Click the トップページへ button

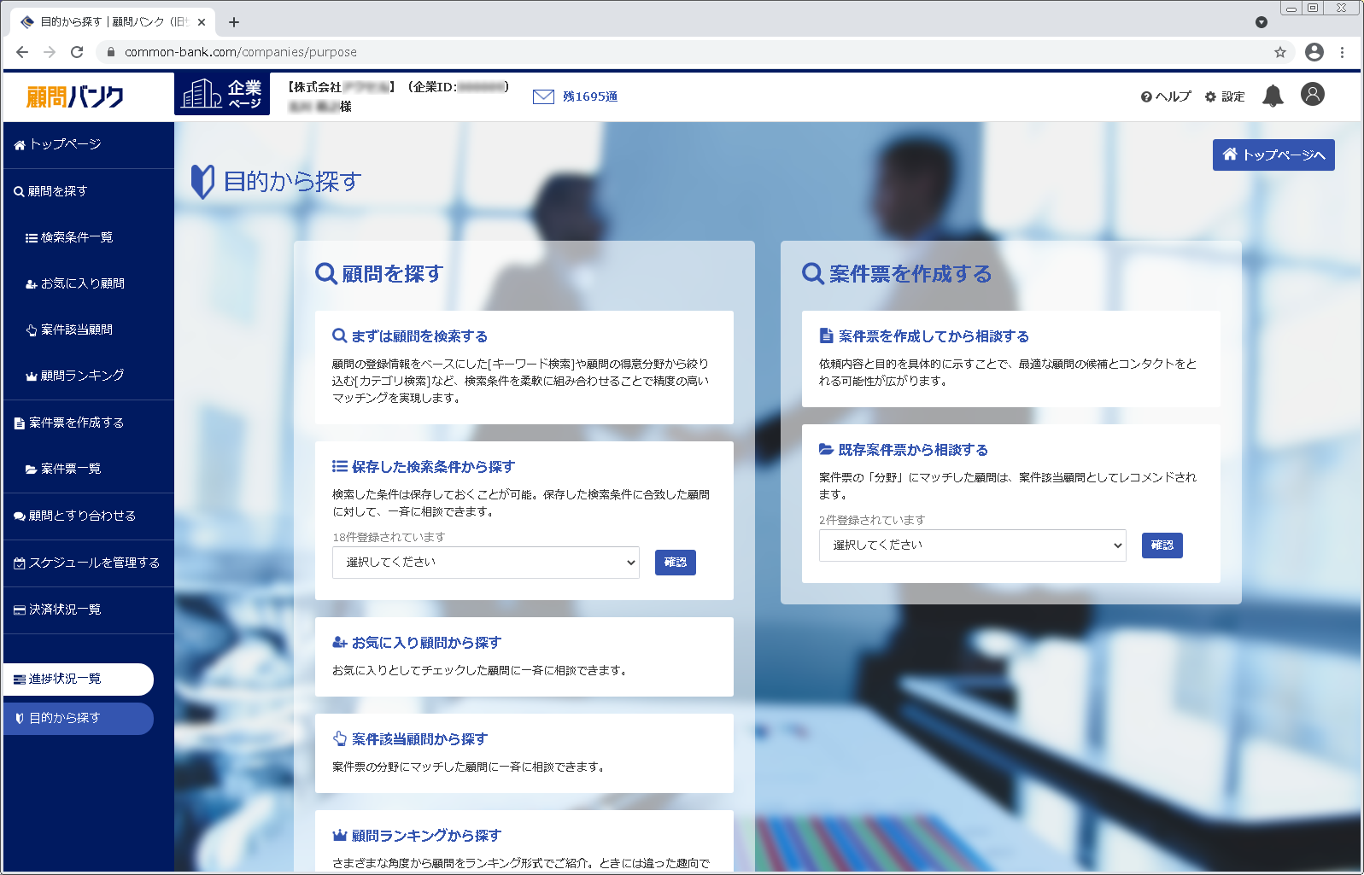(1273, 155)
